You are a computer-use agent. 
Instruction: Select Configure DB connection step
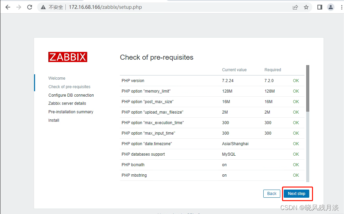(71, 95)
